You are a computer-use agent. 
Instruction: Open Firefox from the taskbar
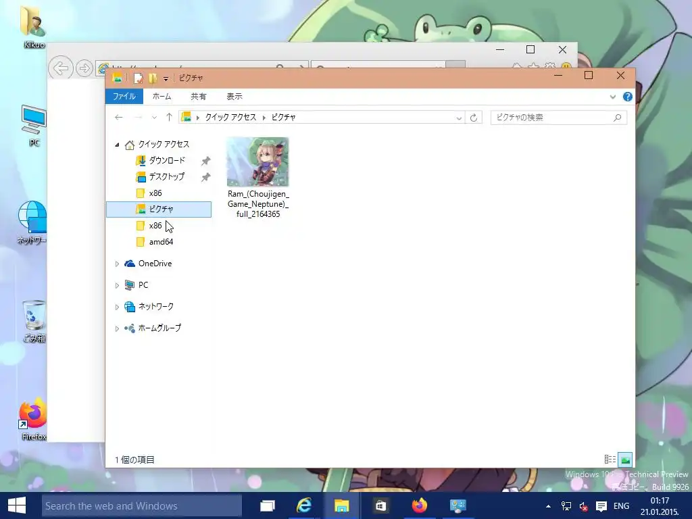[419, 505]
